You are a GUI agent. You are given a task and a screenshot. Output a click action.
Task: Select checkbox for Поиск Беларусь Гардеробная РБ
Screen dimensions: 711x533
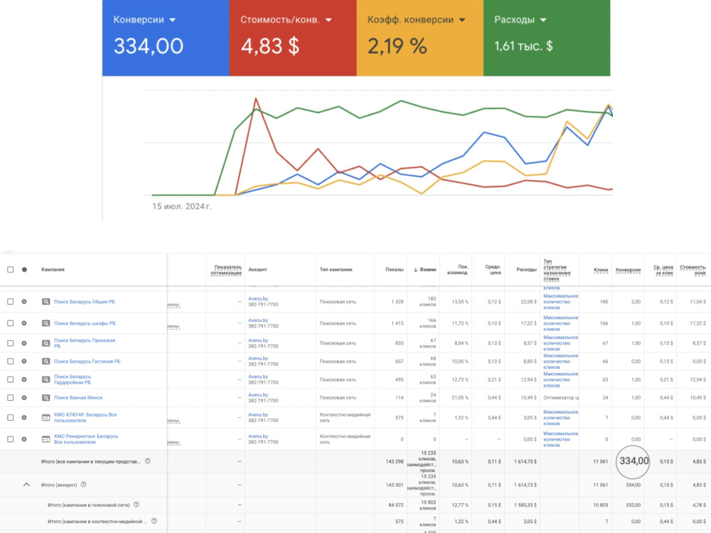click(11, 379)
